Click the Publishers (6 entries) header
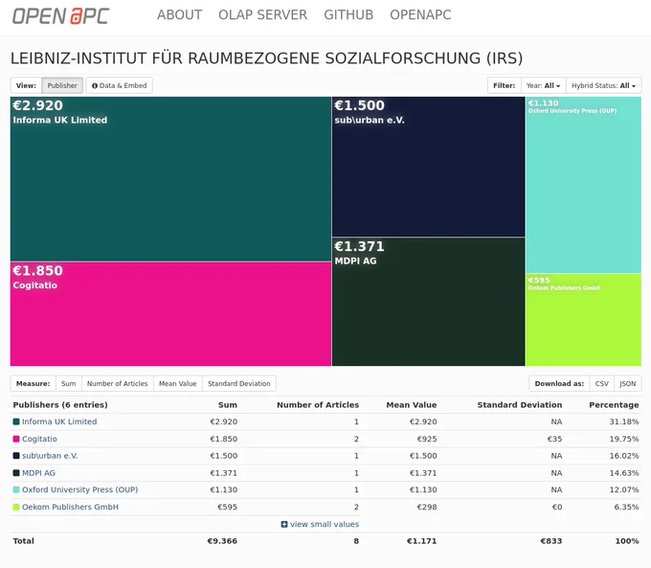This screenshot has width=651, height=568. pyautogui.click(x=60, y=405)
